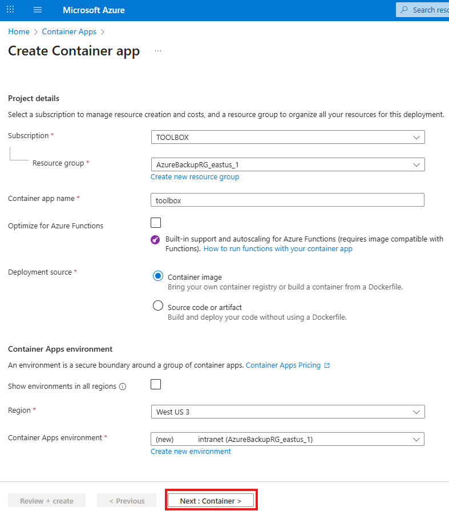
Task: Select Container image deployment source
Action: pyautogui.click(x=158, y=276)
